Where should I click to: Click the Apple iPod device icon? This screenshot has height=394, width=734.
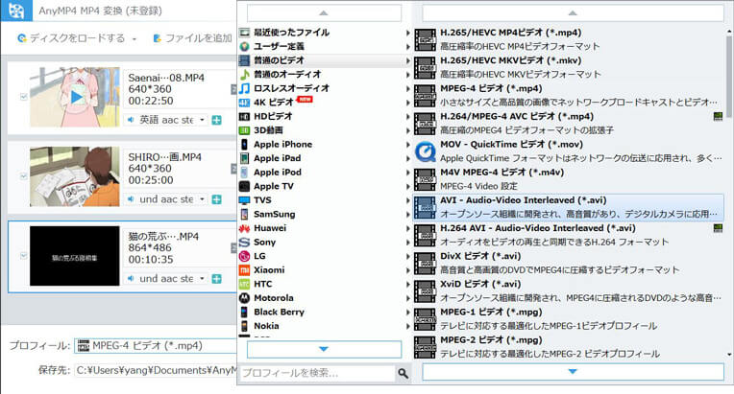[244, 173]
